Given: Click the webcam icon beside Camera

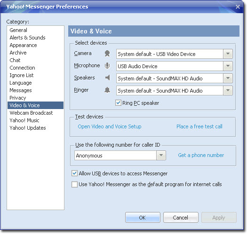Looking at the screenshot, I should click(107, 54).
